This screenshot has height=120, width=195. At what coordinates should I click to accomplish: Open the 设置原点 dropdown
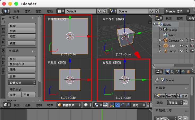coord(22,83)
